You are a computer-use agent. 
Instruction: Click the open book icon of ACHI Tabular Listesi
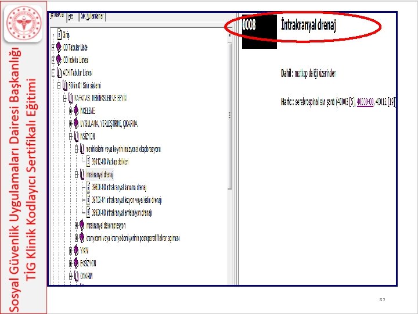59,73
